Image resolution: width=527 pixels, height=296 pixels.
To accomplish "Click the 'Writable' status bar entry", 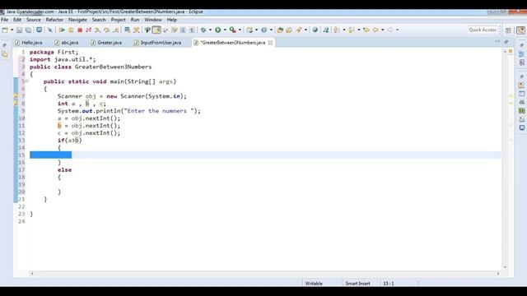I will coord(314,284).
